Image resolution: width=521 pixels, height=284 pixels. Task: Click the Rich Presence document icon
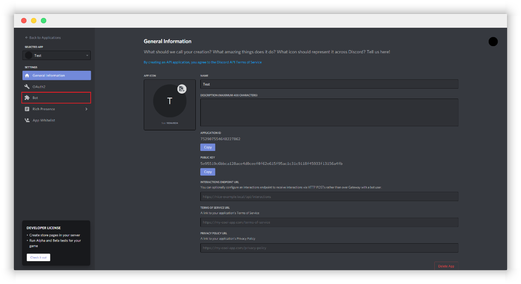[x=27, y=109]
